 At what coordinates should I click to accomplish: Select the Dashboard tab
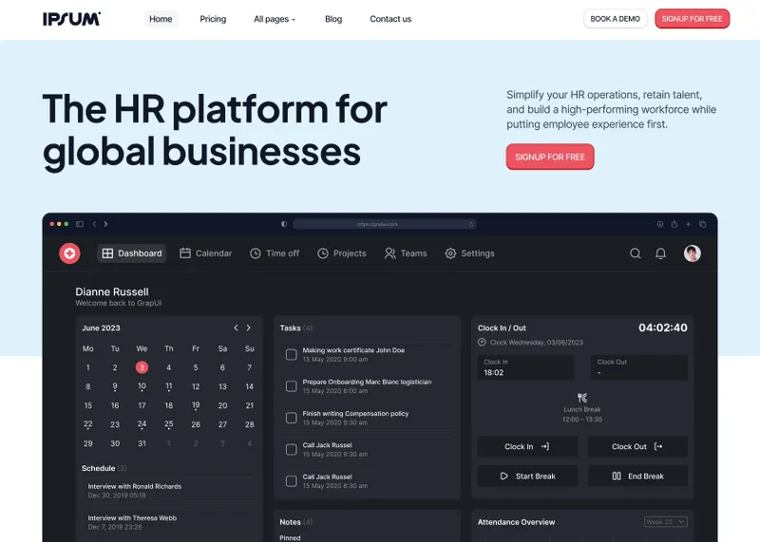tap(132, 253)
